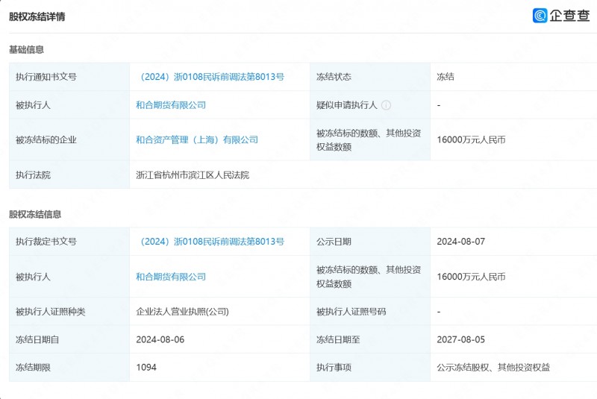This screenshot has height=399, width=597.
Task: Click the 冻结 status value
Action: (446, 77)
